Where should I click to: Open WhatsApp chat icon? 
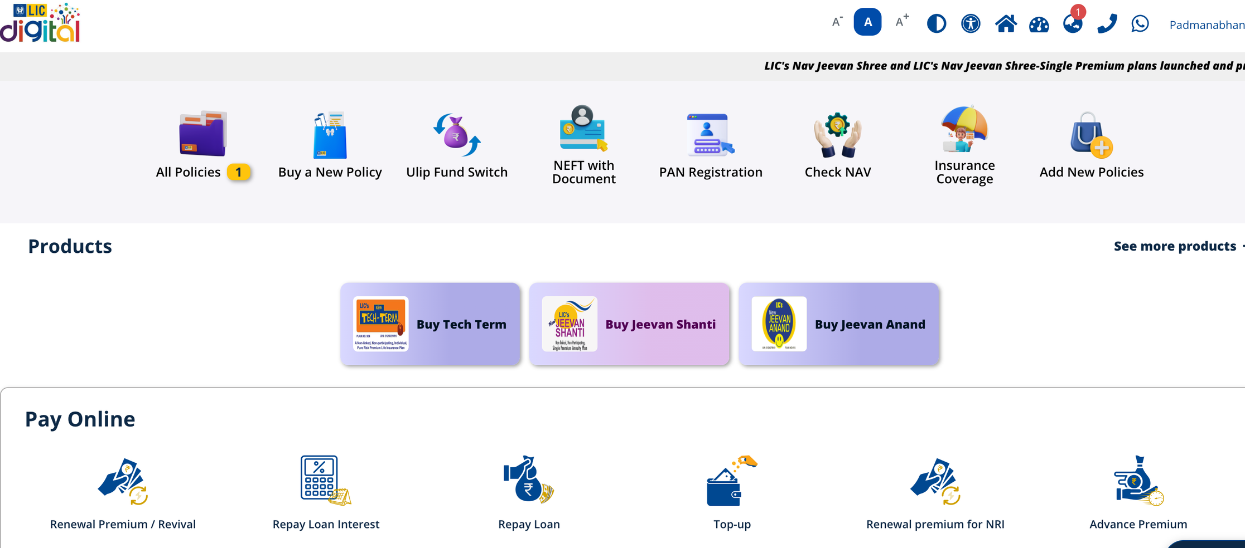pyautogui.click(x=1140, y=24)
